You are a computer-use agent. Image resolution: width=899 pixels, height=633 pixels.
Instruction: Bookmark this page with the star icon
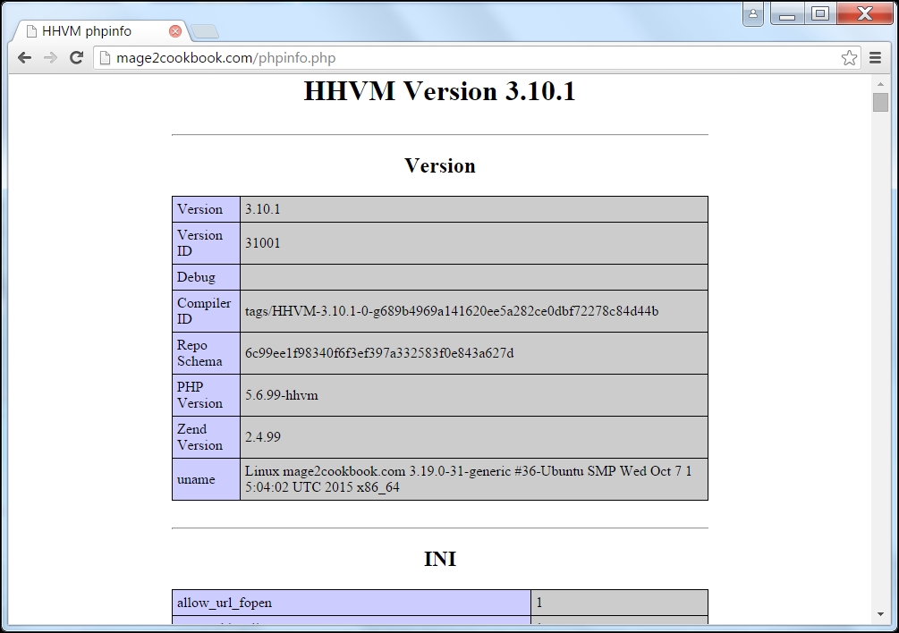(x=849, y=57)
